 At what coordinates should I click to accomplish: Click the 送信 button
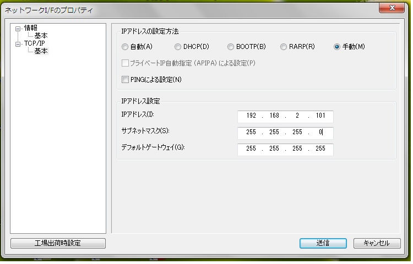tap(323, 243)
